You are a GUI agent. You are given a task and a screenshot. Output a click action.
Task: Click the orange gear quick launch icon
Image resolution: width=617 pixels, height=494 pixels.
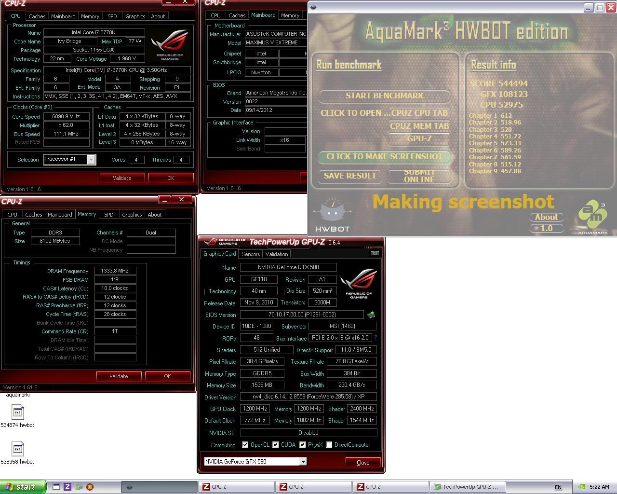click(90, 487)
